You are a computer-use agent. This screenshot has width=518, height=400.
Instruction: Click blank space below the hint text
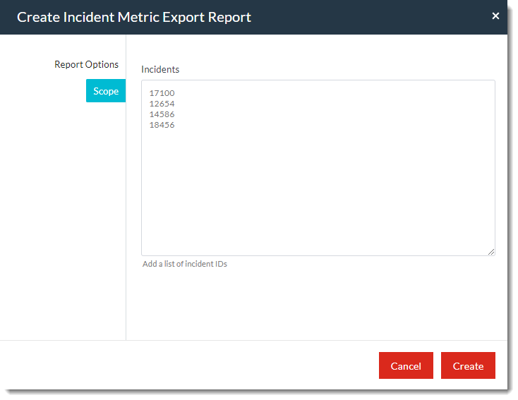click(318, 303)
